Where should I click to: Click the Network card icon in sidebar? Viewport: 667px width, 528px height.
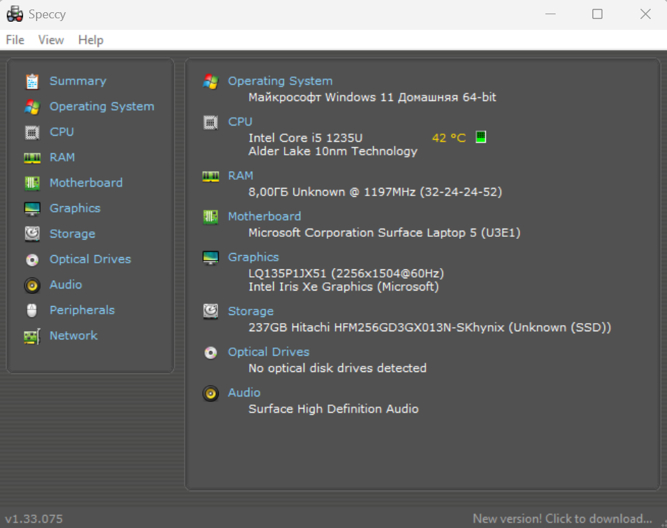[32, 337]
